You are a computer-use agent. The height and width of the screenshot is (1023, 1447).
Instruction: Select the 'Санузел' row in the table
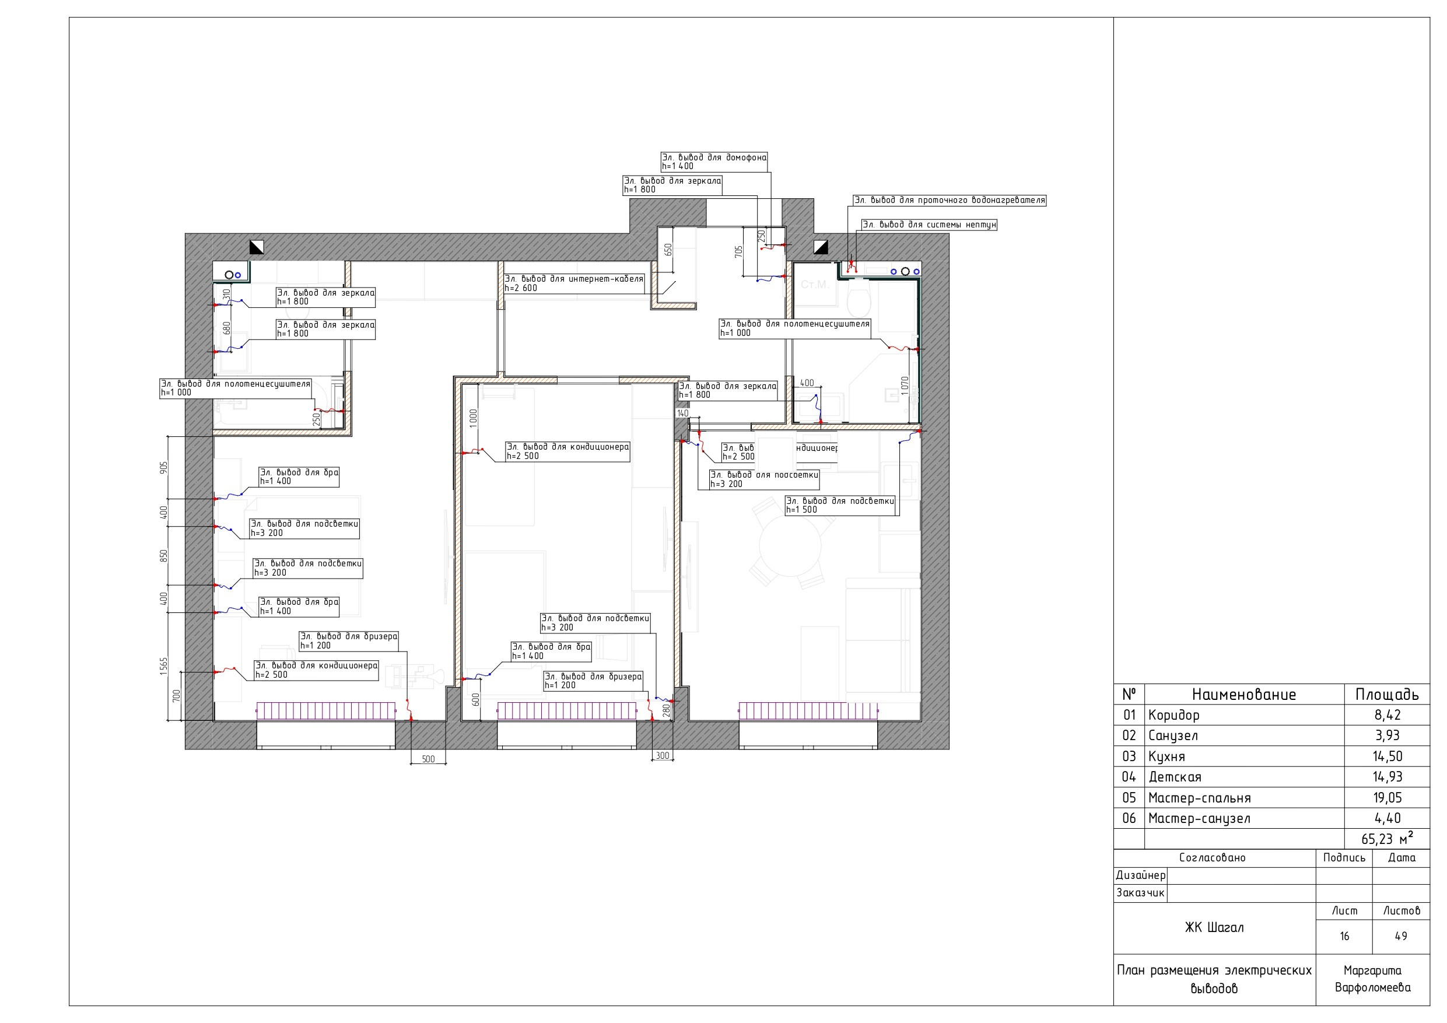pos(1272,735)
